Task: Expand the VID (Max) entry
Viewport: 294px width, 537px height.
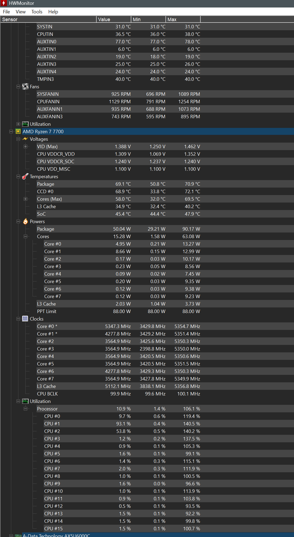Action: [25, 146]
